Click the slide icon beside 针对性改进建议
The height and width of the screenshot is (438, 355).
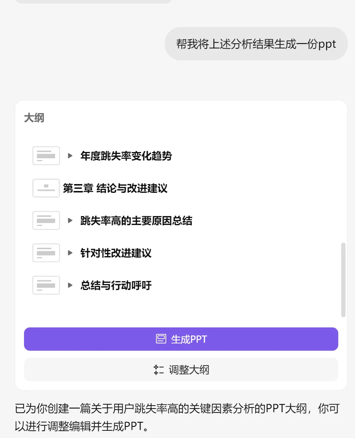[x=46, y=253]
